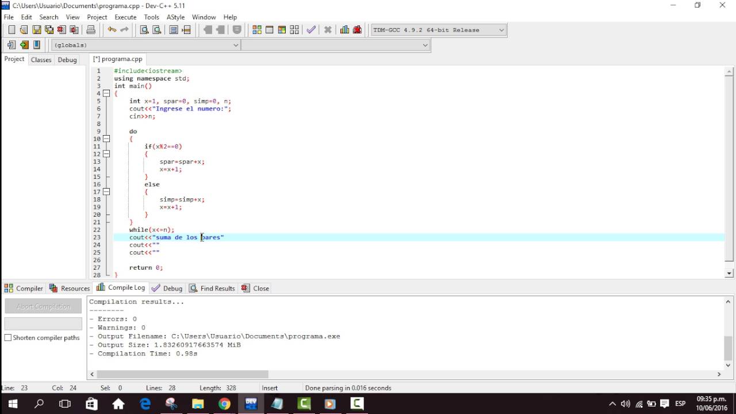This screenshot has height=414, width=736.
Task: Open the Resources tab in bottom panel
Action: (70, 289)
